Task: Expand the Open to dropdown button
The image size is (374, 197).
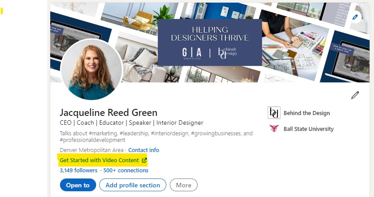Action: [x=78, y=185]
